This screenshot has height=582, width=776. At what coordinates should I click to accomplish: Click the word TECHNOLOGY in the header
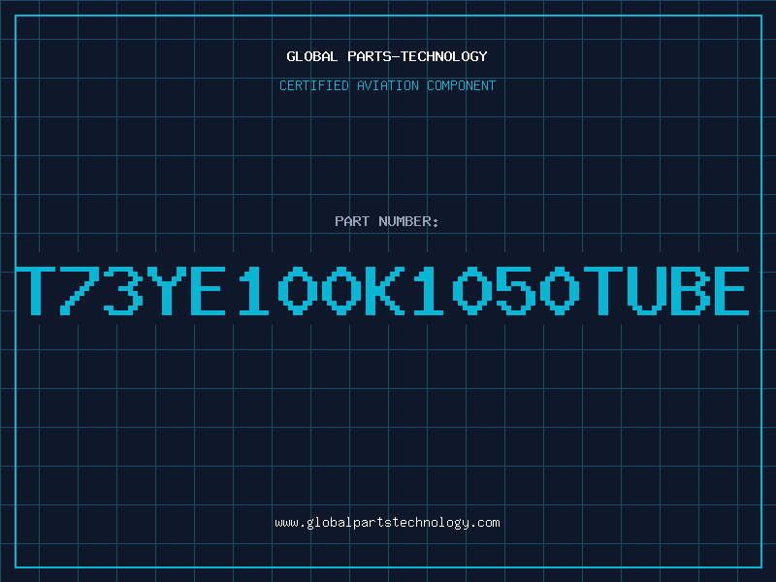pyautogui.click(x=444, y=56)
